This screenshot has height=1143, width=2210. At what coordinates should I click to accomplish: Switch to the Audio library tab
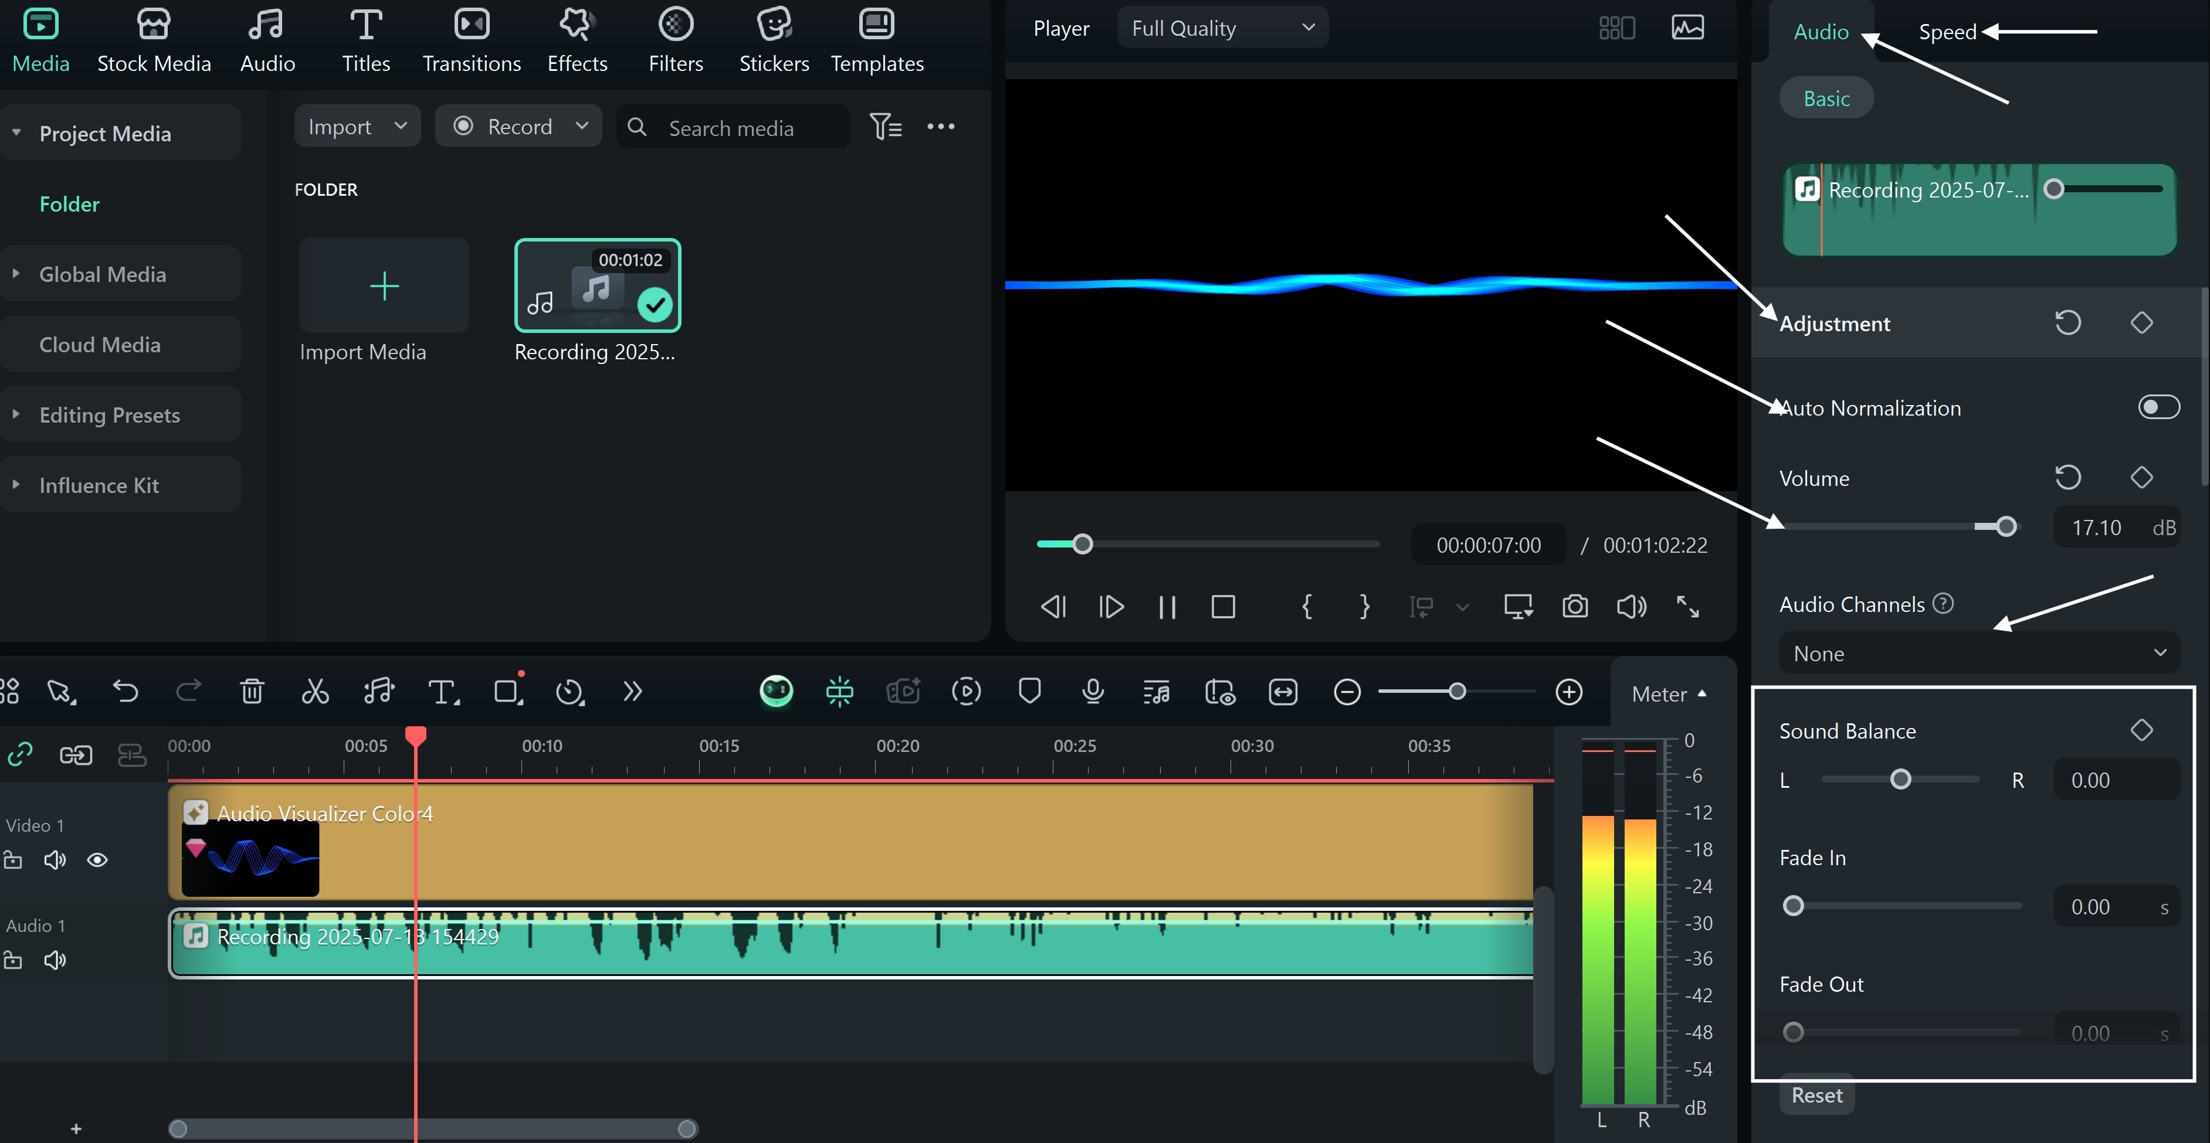click(267, 40)
